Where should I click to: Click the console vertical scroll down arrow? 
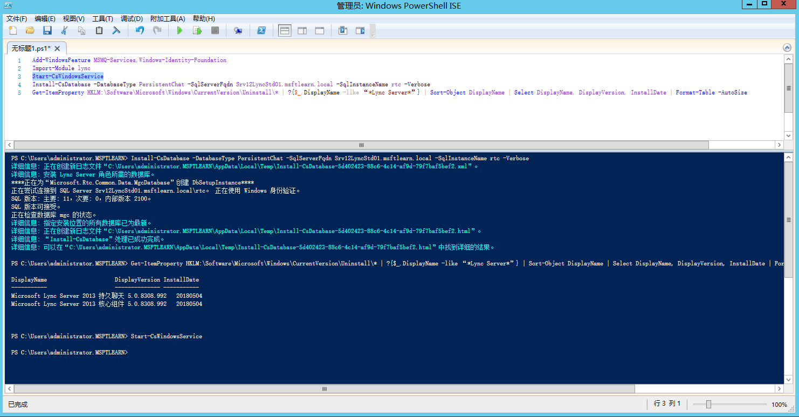[x=788, y=379]
